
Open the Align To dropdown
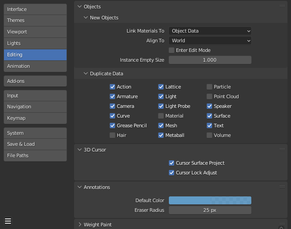tap(210, 41)
